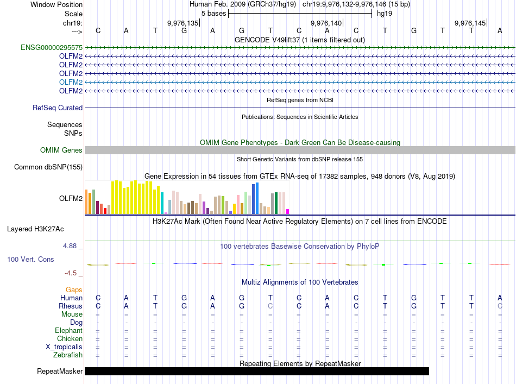Click the "H3K27Ac Mark" ENCODE track title
Image resolution: width=516 pixels, height=384 pixels.
(x=300, y=222)
